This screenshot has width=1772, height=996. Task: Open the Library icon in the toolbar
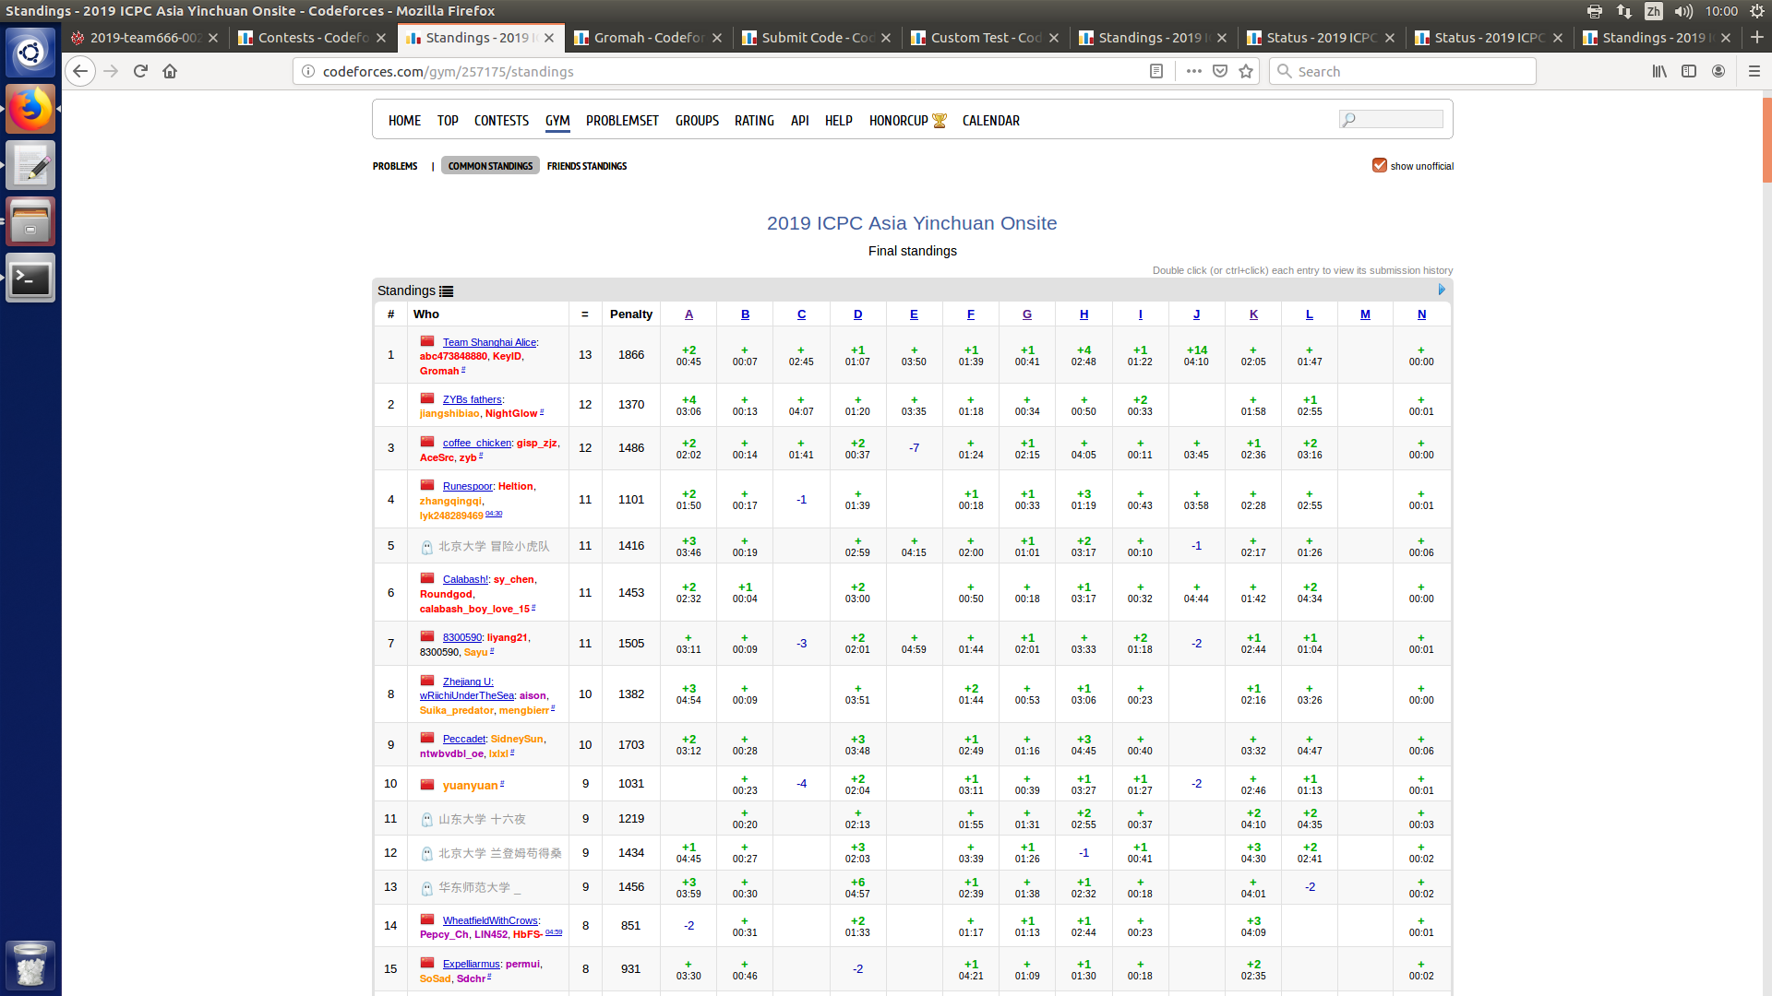(1659, 71)
